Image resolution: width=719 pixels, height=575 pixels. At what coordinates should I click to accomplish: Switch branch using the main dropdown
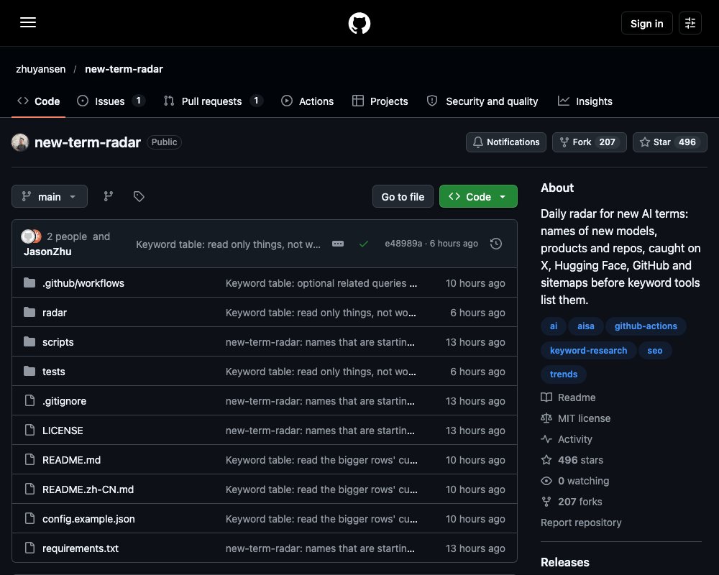[x=50, y=196]
